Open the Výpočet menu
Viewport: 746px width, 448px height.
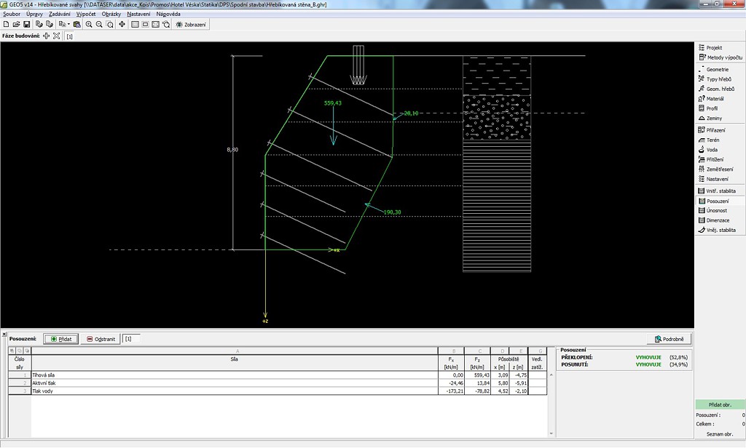click(x=85, y=14)
